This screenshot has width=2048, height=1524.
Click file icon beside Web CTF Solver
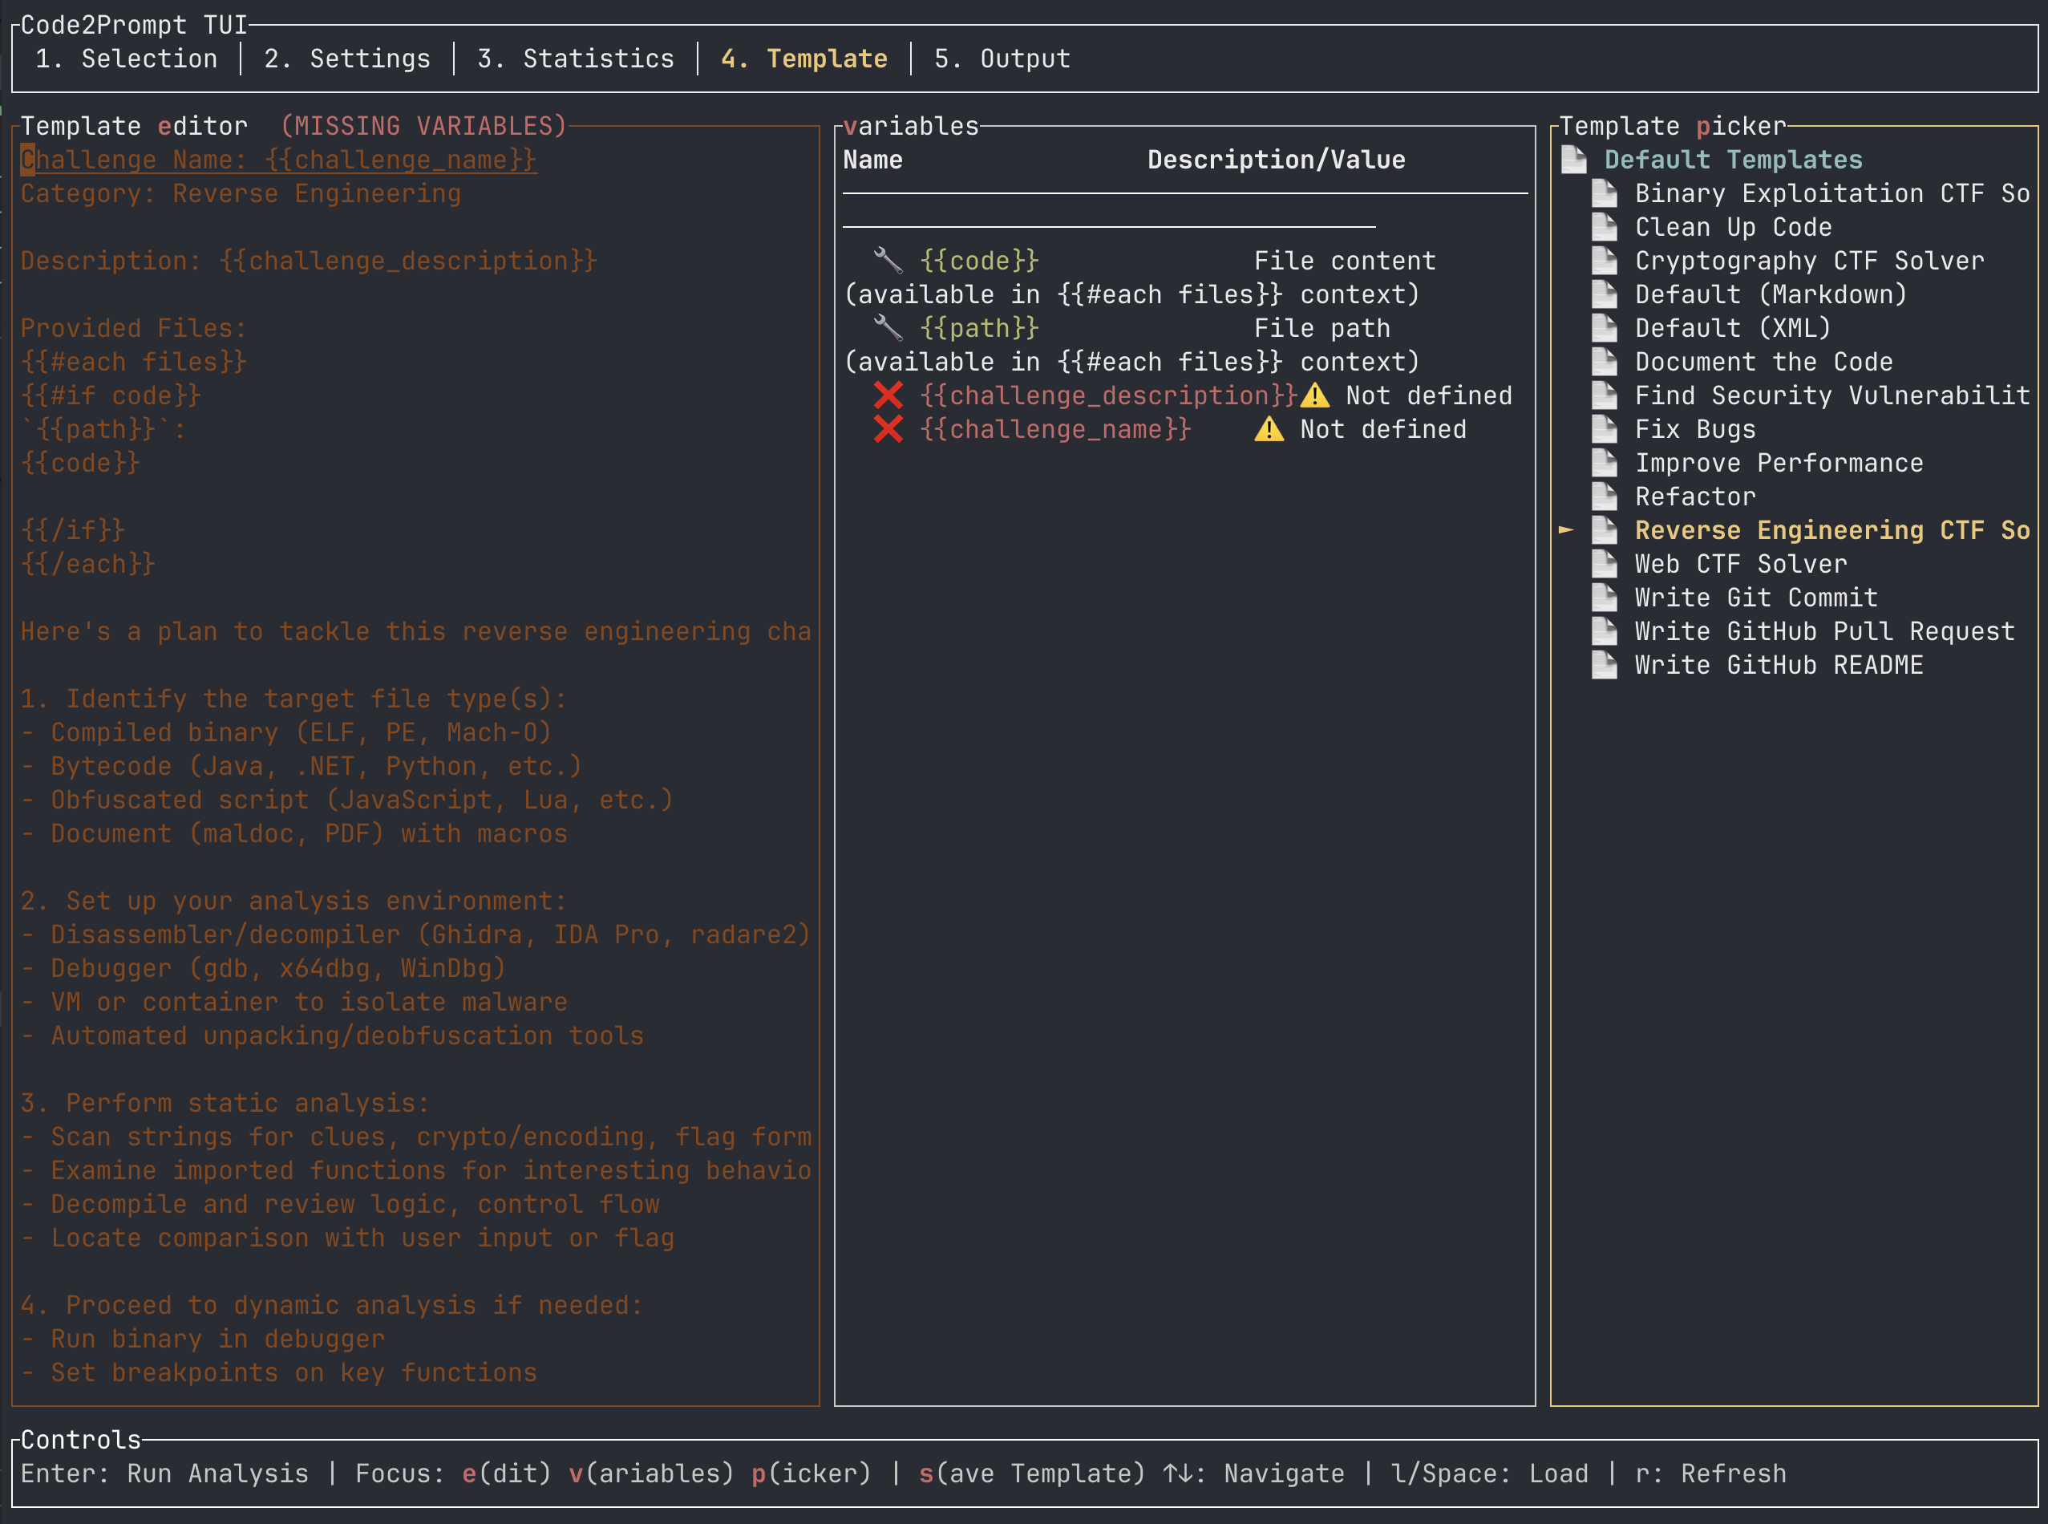coord(1605,564)
